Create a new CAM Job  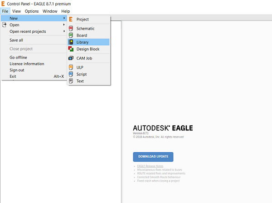(x=89, y=58)
